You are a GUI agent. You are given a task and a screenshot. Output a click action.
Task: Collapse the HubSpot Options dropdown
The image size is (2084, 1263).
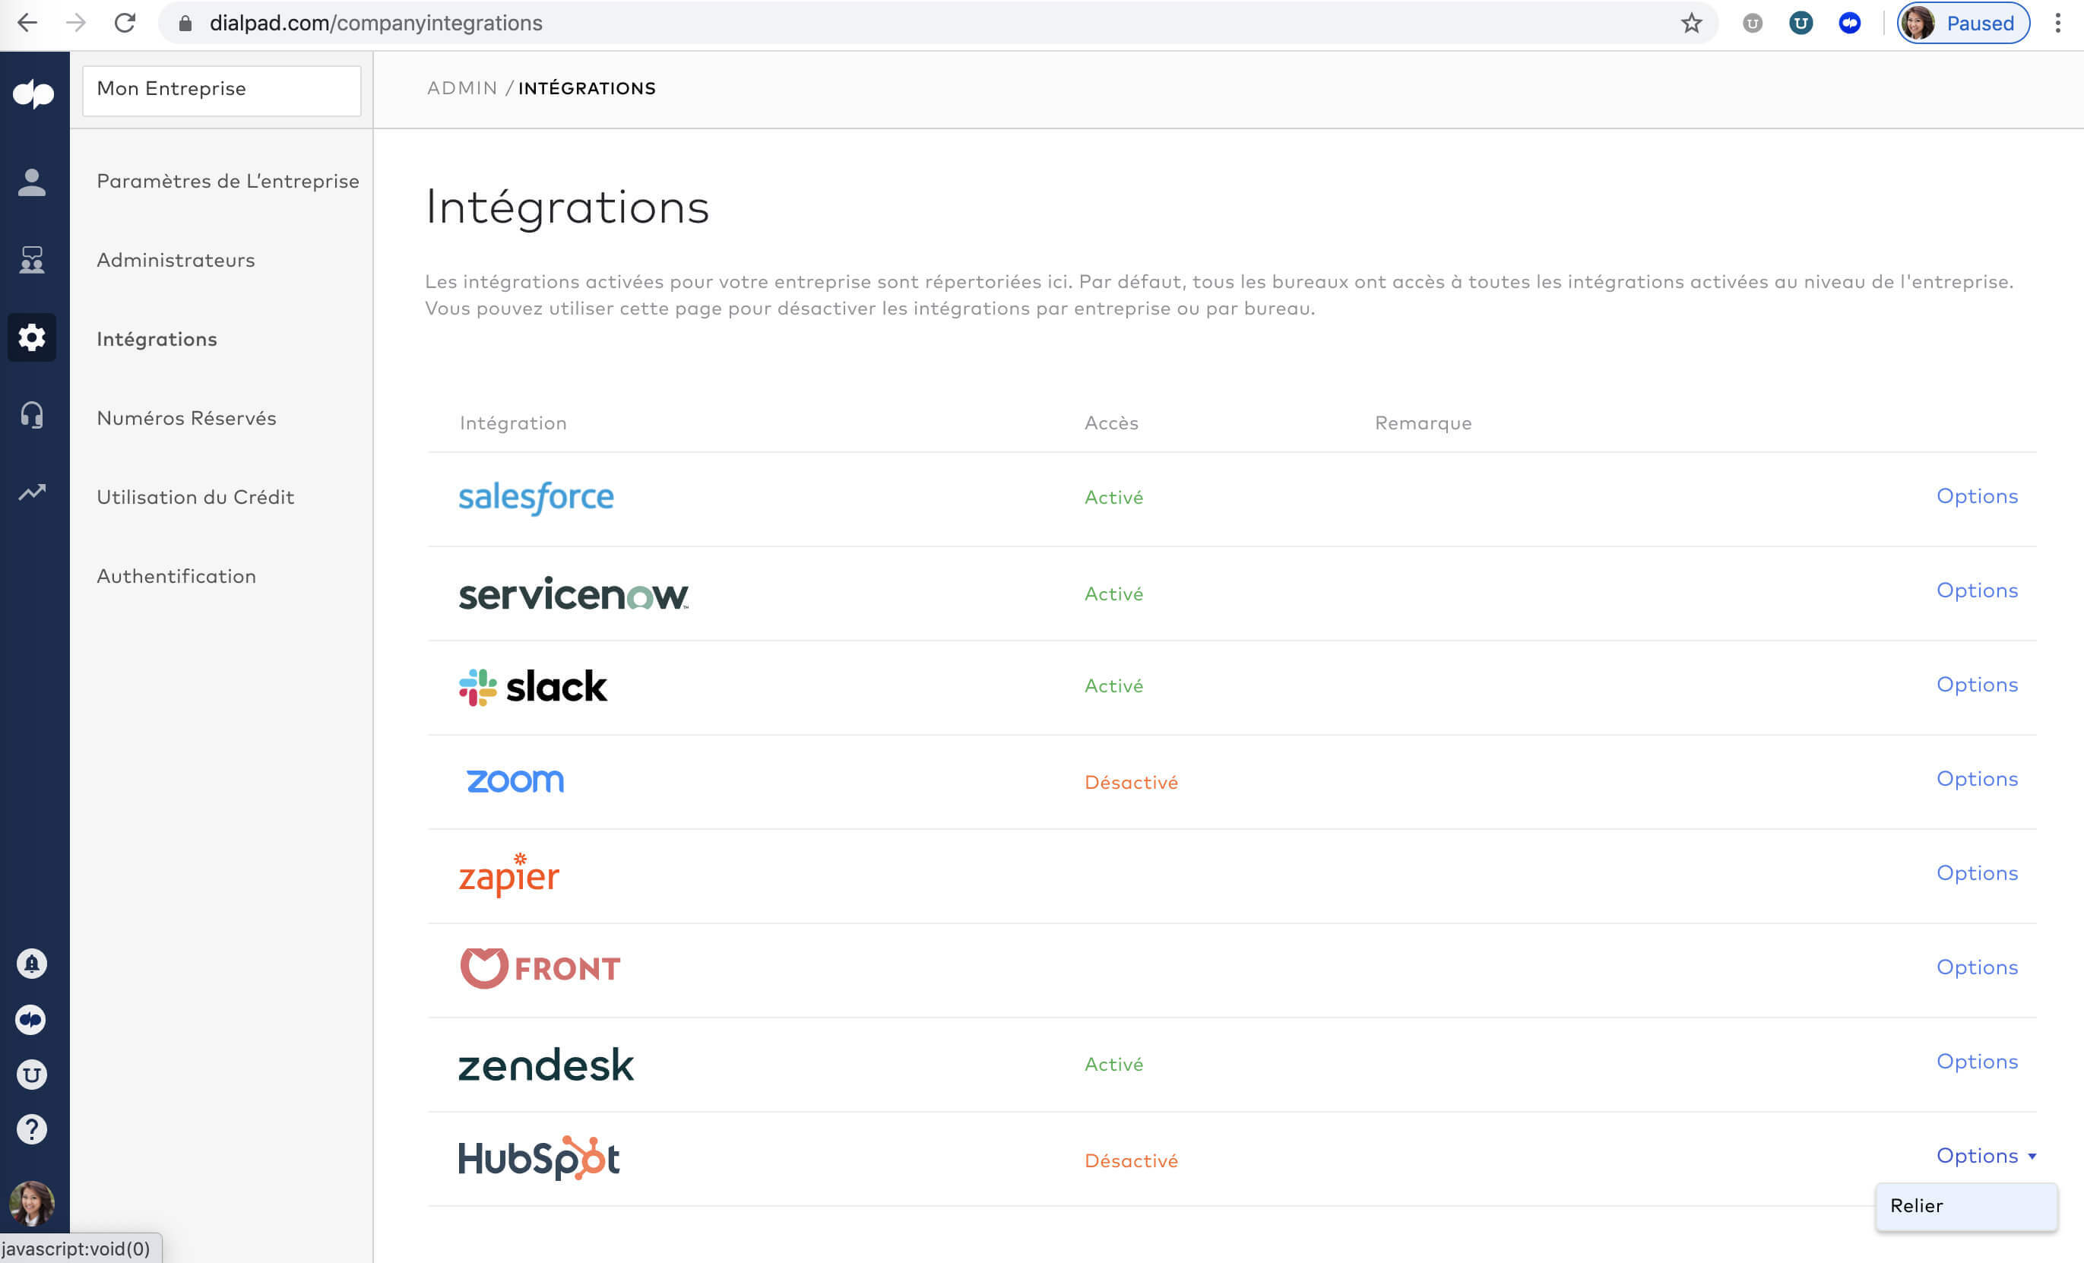tap(1986, 1156)
